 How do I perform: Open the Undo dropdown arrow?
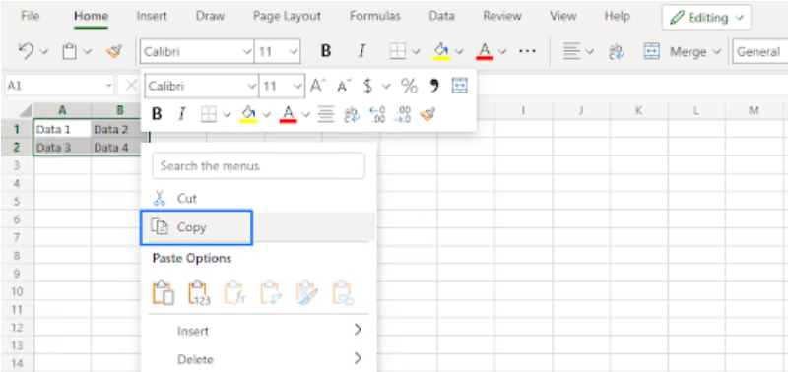coord(43,52)
